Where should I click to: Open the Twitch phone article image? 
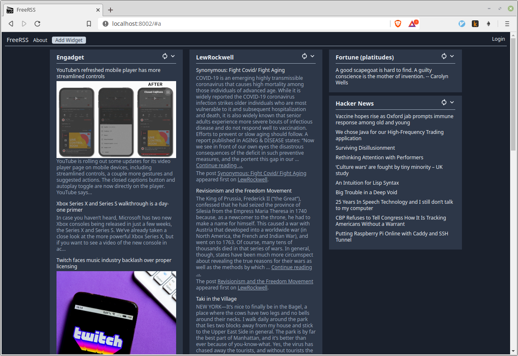tap(116, 313)
